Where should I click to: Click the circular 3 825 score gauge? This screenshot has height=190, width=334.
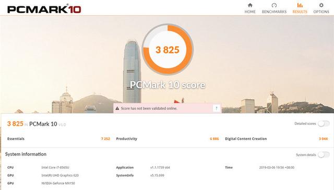point(168,50)
